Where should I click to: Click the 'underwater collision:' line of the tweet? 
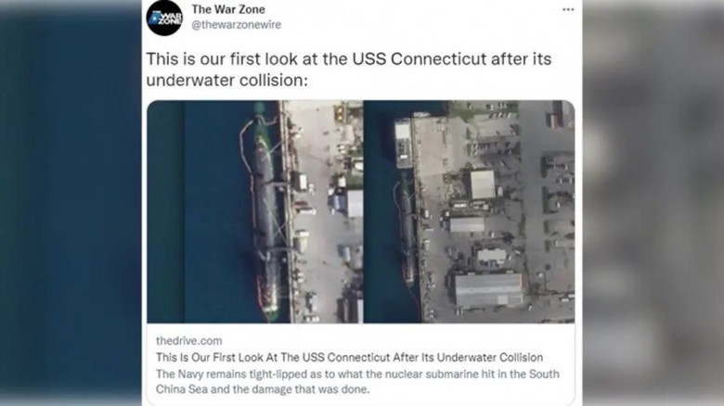coord(226,81)
